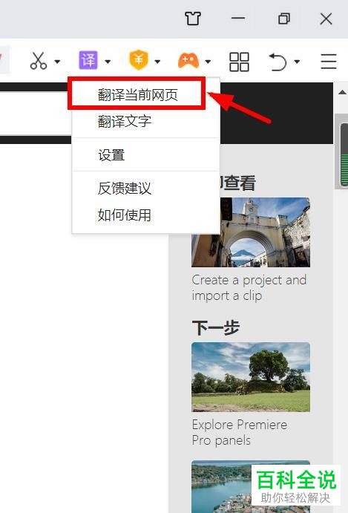348x513 pixels.
Task: Expand the screenshot tool dropdown arrow
Action: click(58, 61)
